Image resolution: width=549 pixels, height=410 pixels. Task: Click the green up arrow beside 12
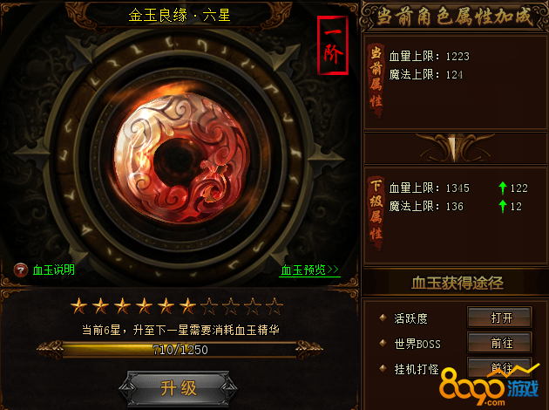503,207
